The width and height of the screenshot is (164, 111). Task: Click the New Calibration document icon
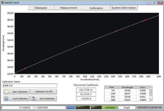click(x=7, y=92)
